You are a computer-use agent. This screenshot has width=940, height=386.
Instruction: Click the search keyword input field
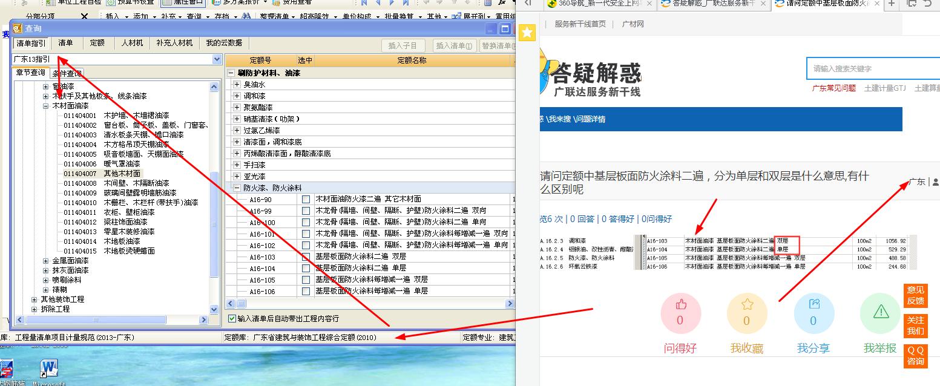coord(873,68)
